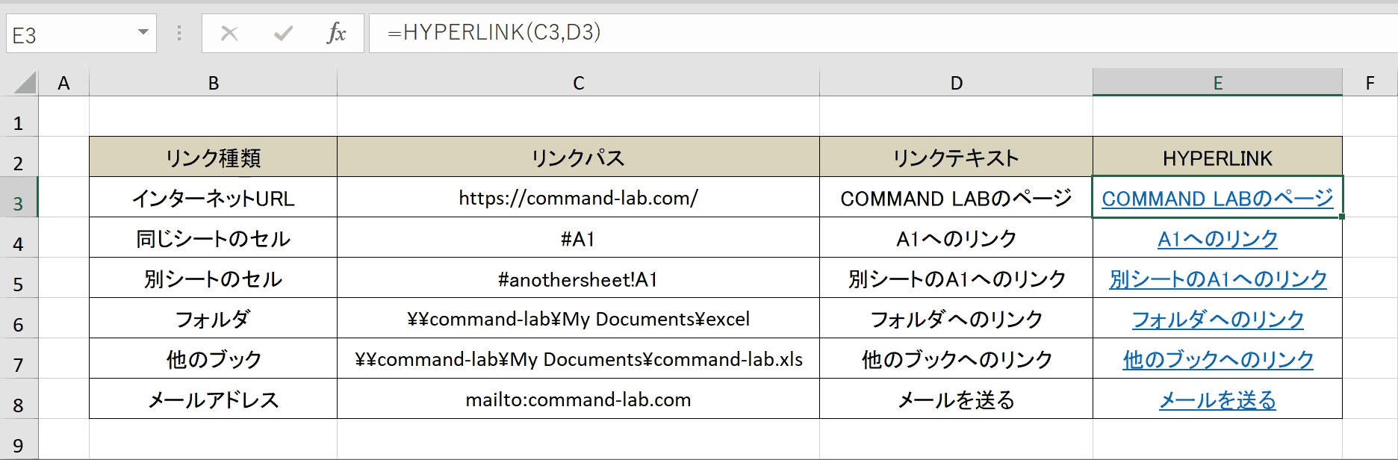
Task: Click the formula bar vertical dots handle
Action: point(179,34)
